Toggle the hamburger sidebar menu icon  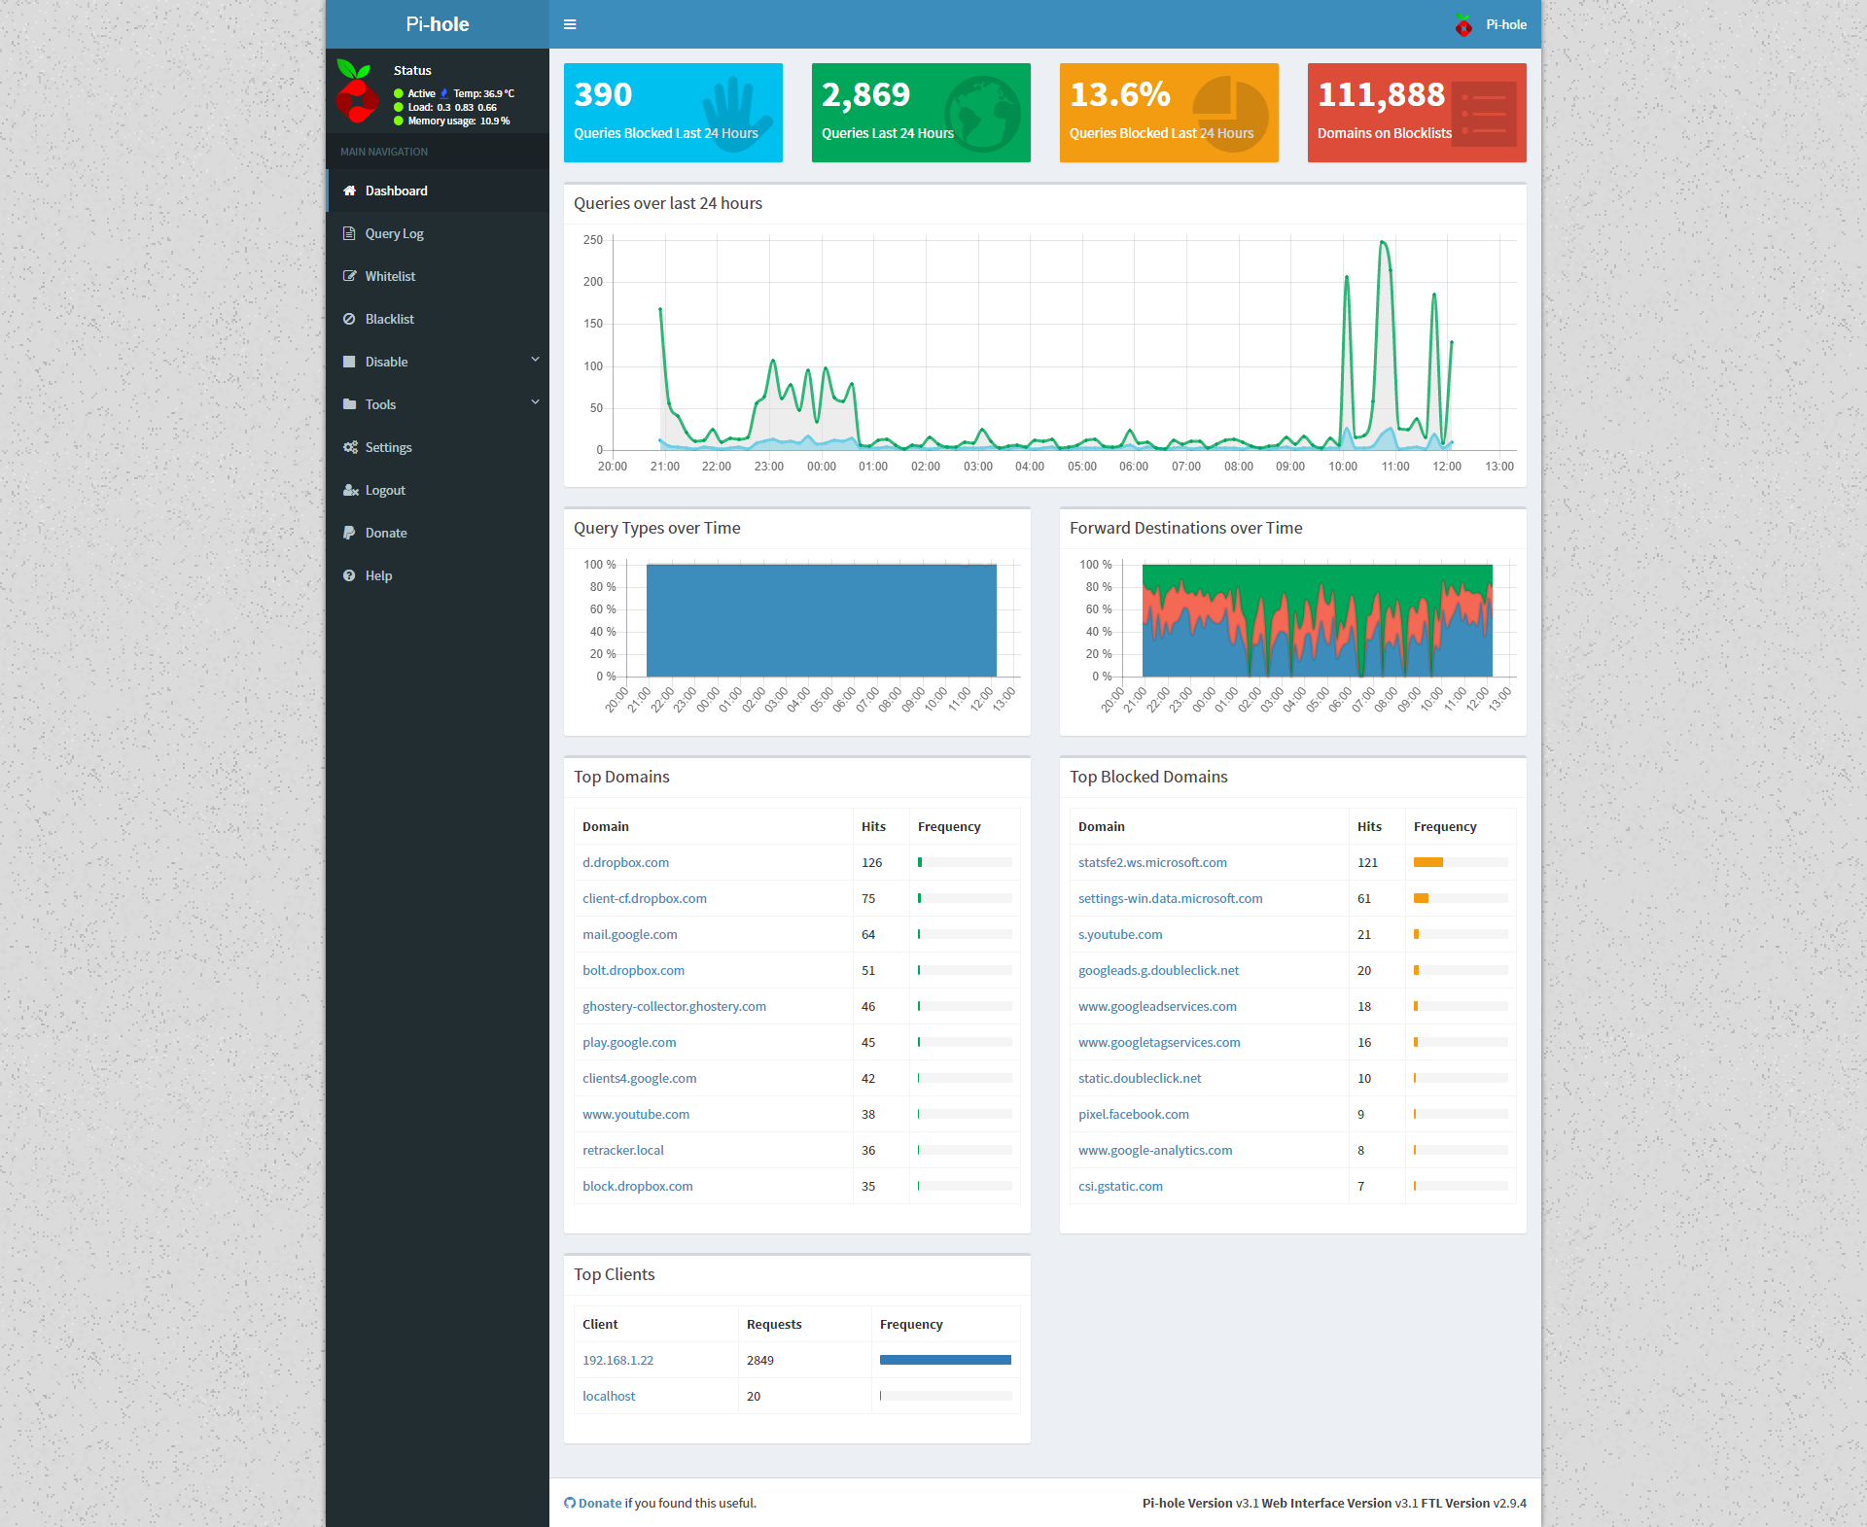click(570, 24)
